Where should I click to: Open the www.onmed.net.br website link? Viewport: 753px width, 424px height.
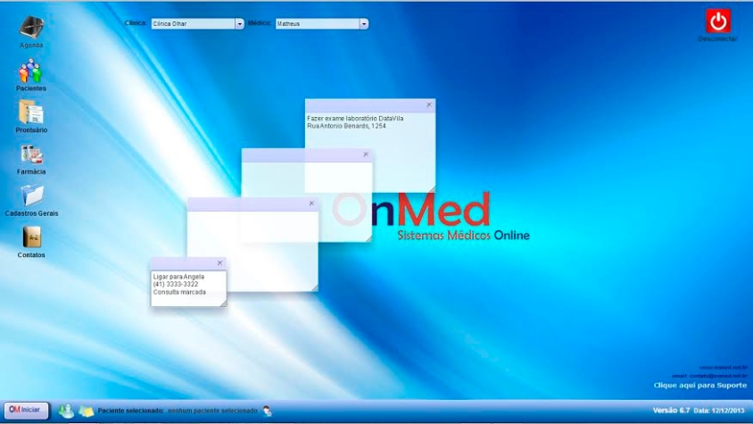click(724, 368)
